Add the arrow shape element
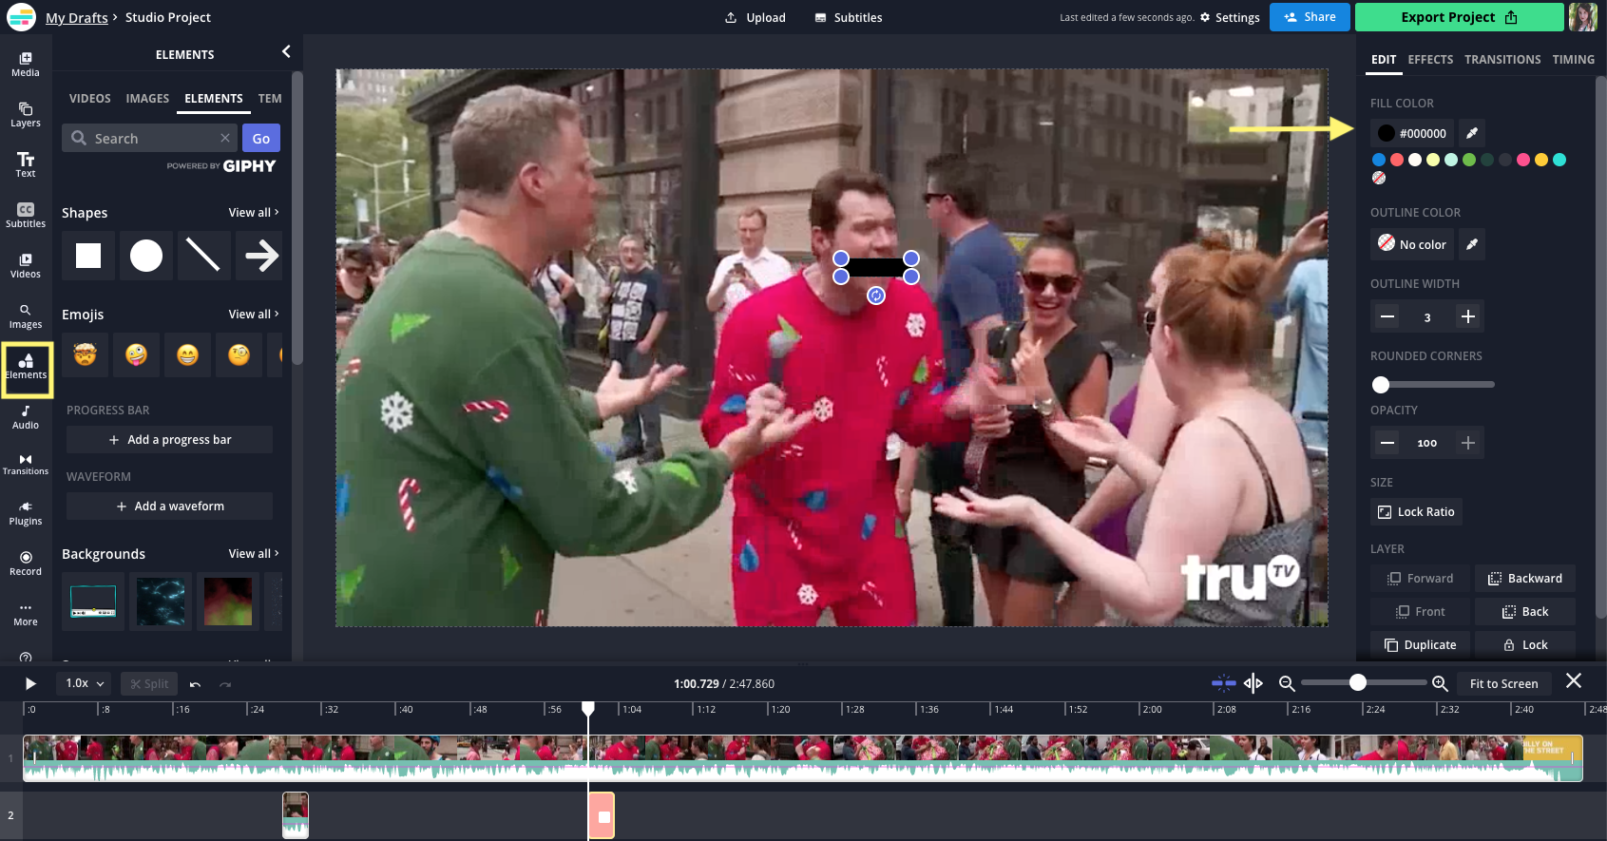The image size is (1607, 841). coord(261,256)
